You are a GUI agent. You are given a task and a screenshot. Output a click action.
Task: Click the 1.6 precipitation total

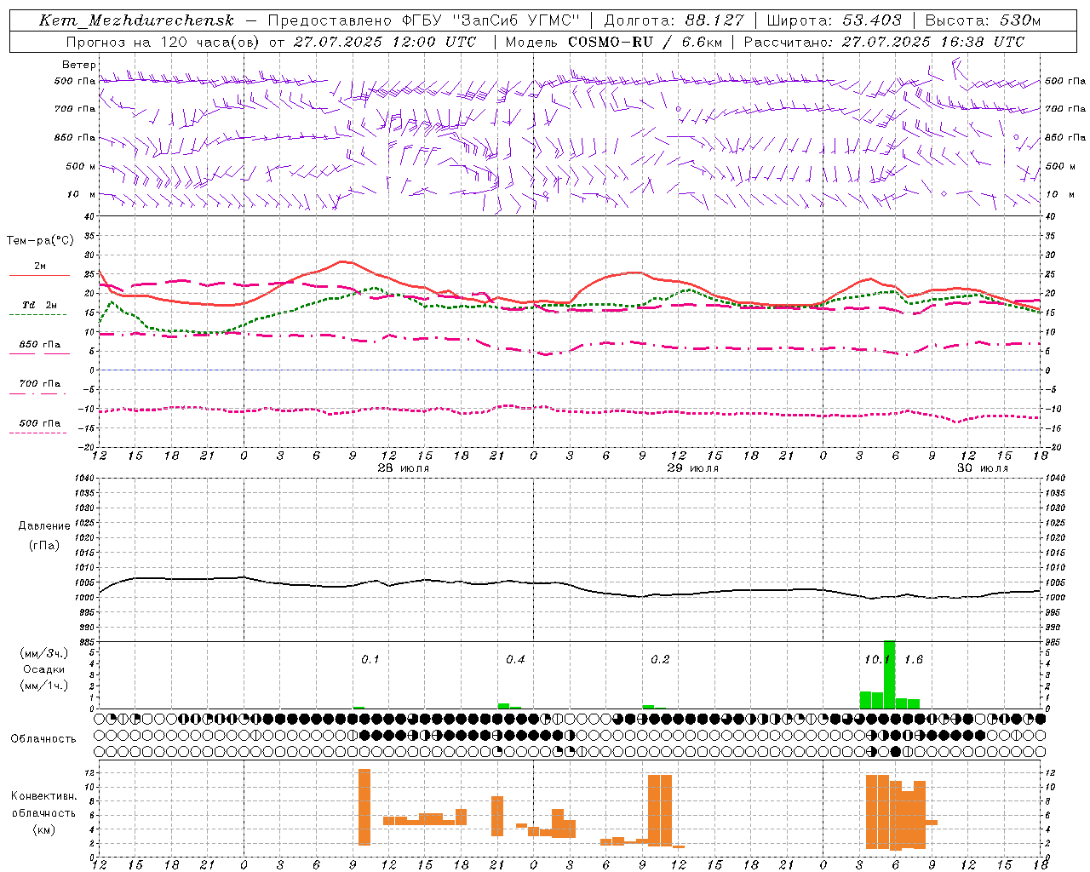[x=914, y=659]
